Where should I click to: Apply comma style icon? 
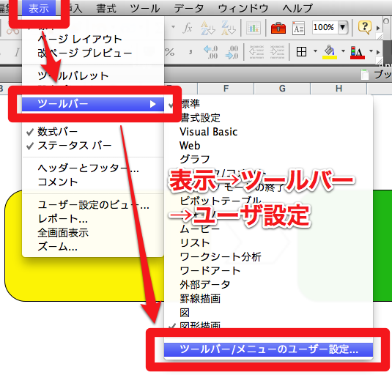point(191,52)
